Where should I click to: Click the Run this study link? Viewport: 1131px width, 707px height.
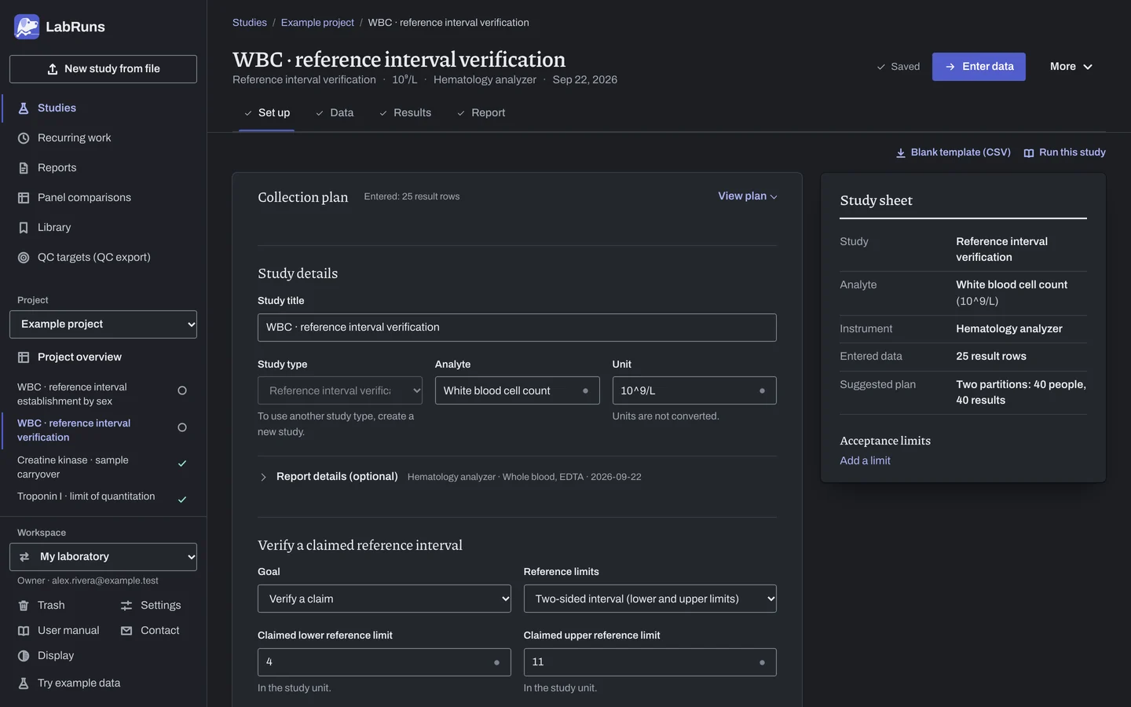tap(1065, 152)
